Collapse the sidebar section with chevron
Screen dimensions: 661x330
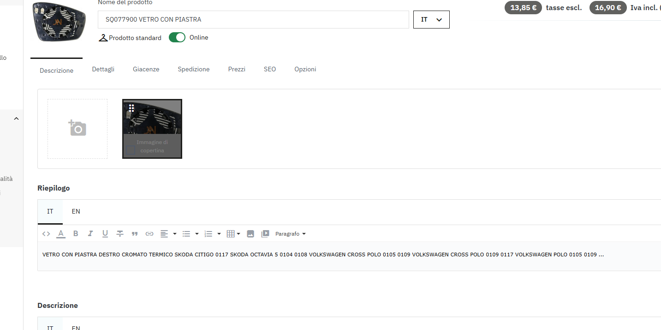17,119
